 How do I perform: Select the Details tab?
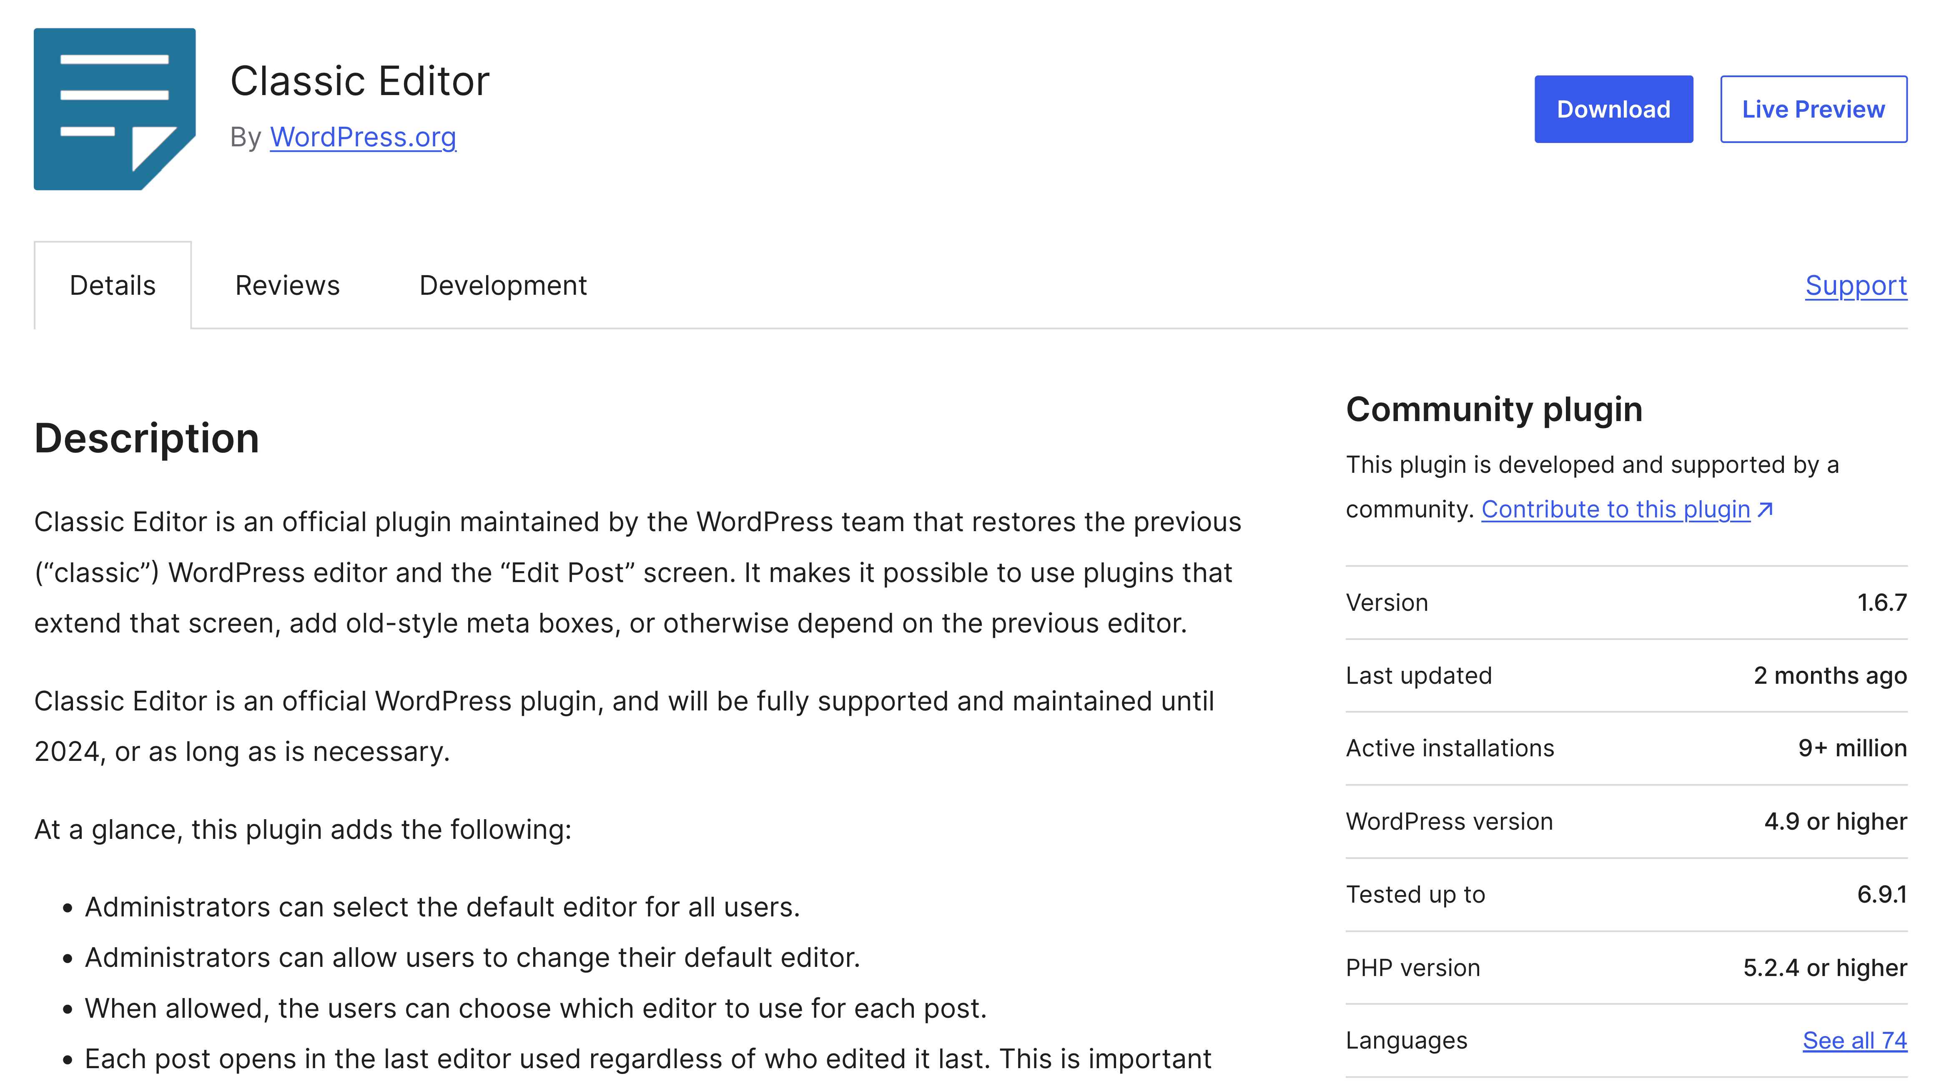[x=113, y=286]
